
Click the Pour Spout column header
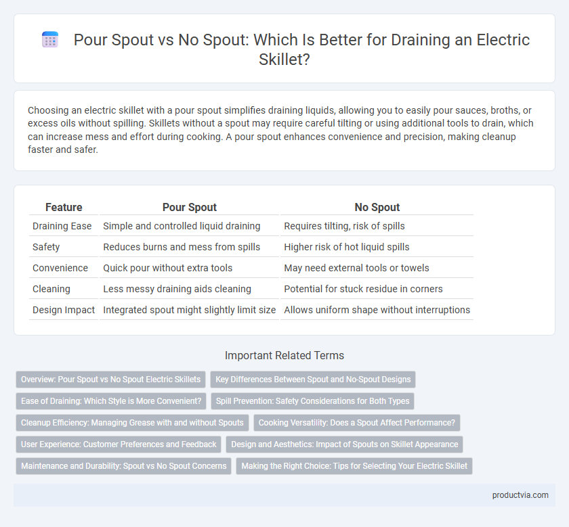pyautogui.click(x=190, y=207)
